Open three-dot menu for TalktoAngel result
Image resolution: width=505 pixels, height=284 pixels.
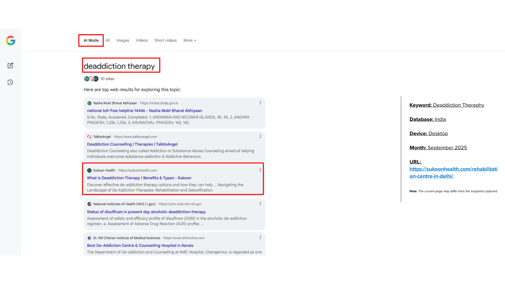[x=260, y=136]
